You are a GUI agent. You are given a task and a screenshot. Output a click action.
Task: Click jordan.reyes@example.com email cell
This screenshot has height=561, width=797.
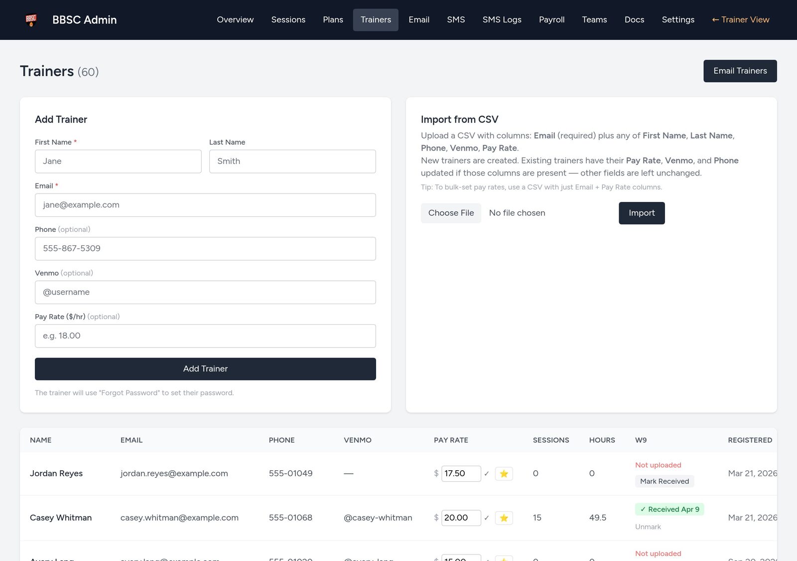tap(174, 474)
